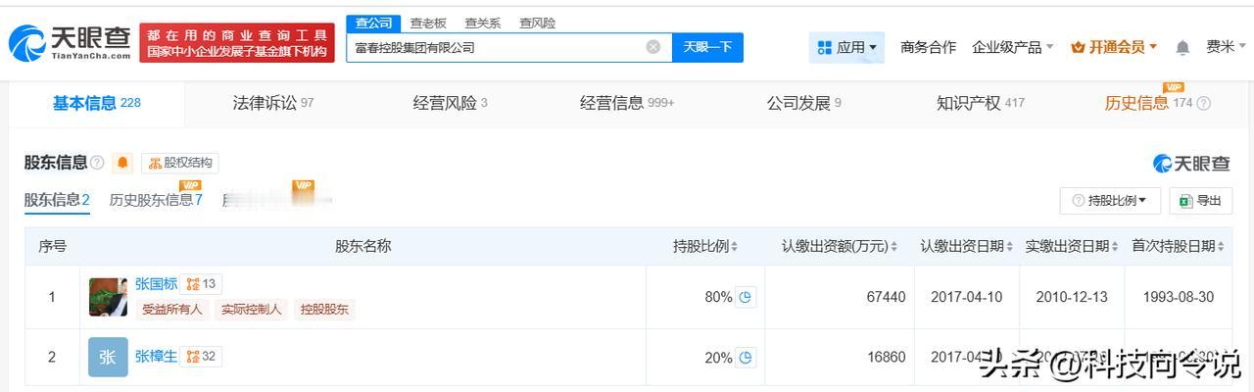
Task: Switch to the 历史信息 174 tab
Action: (x=1148, y=103)
